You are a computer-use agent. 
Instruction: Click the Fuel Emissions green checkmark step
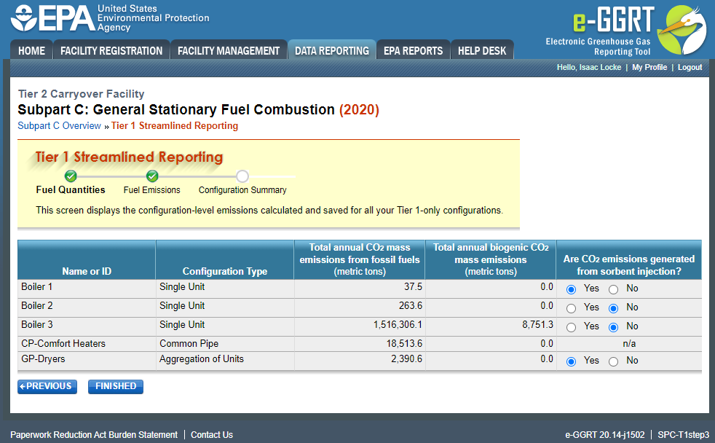pyautogui.click(x=152, y=176)
